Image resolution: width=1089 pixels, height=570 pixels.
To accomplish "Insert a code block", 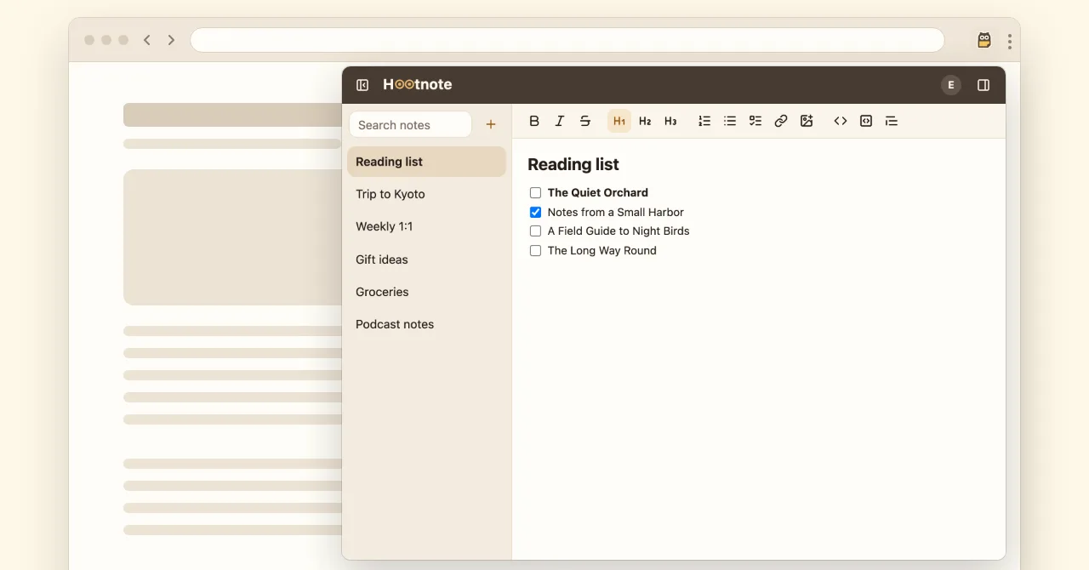I will tap(866, 121).
